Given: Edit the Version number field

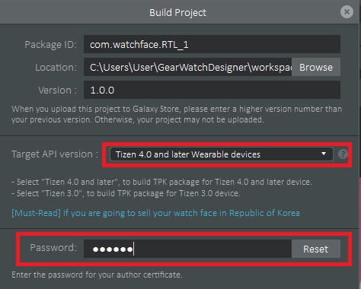Looking at the screenshot, I should point(212,90).
